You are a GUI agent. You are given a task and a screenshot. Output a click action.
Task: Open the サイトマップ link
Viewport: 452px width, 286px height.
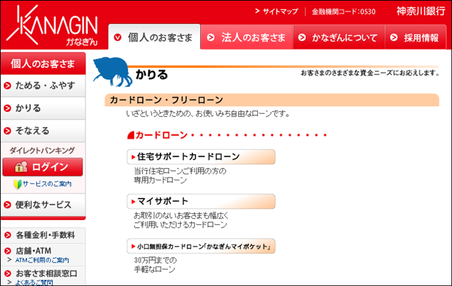click(x=277, y=12)
